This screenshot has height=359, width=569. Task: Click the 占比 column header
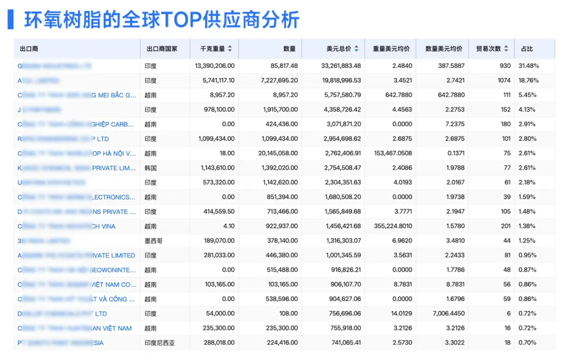pyautogui.click(x=527, y=48)
